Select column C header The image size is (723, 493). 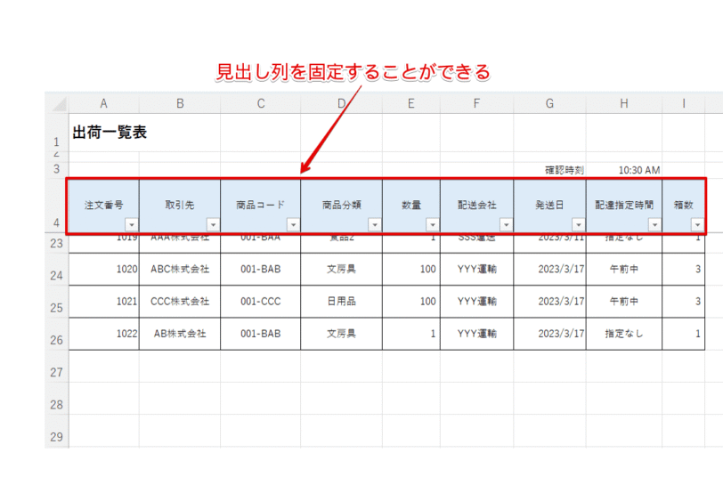point(261,103)
